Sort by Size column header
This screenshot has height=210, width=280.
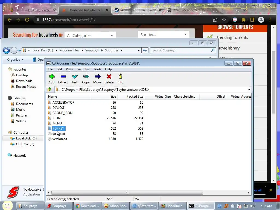(104, 97)
